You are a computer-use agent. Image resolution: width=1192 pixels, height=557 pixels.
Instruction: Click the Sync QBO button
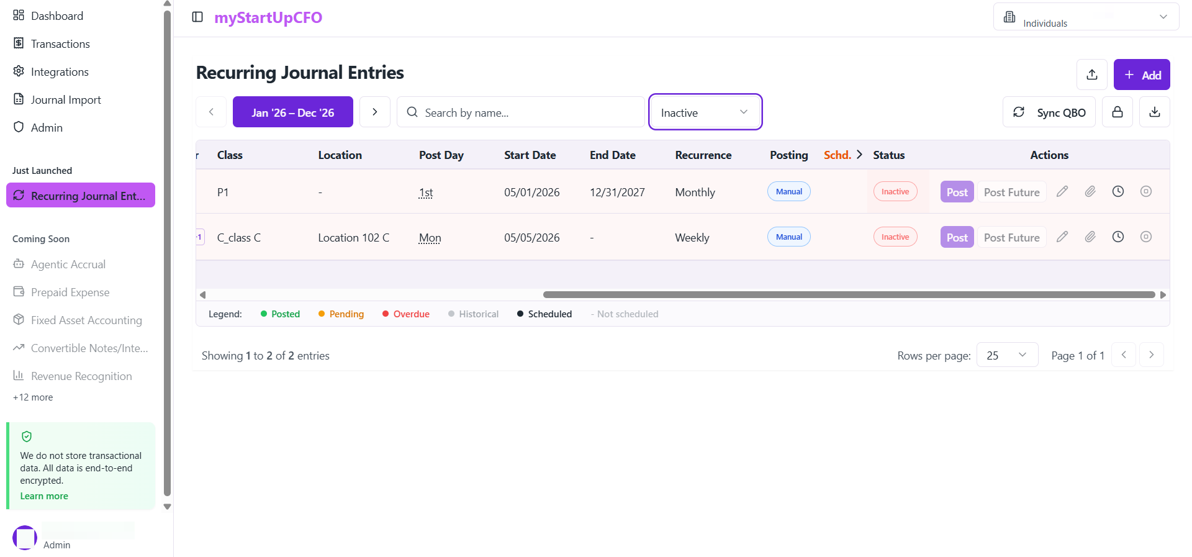click(x=1049, y=112)
